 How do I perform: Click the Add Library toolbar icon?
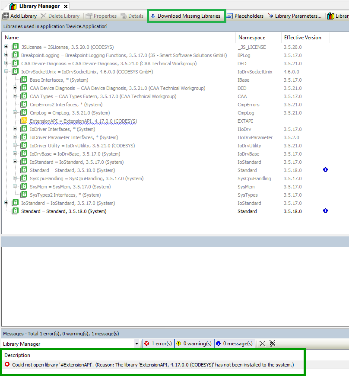click(6, 16)
